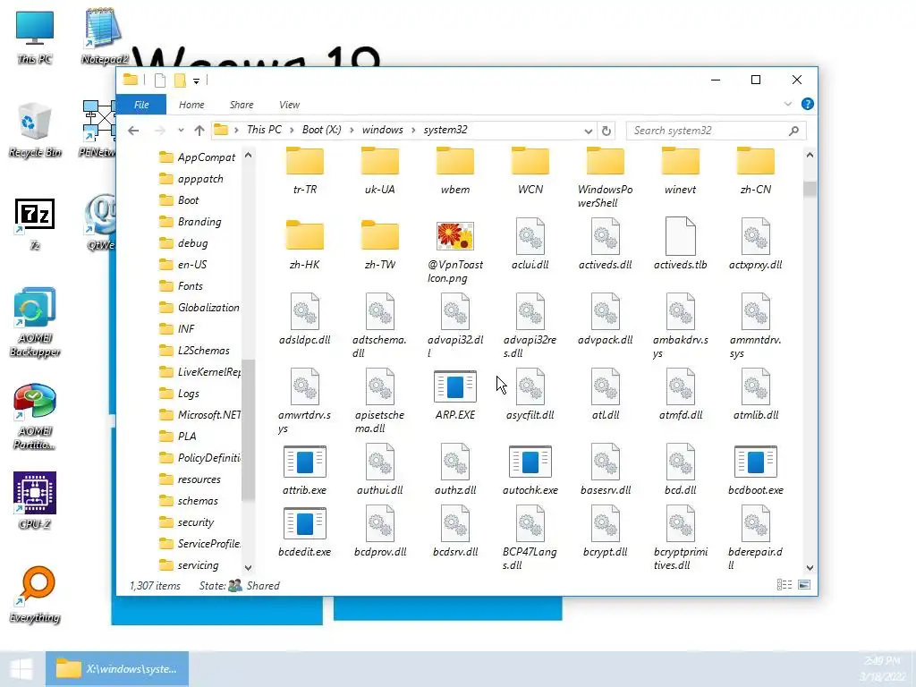Navigate back with the back arrow
This screenshot has width=916, height=687.
(x=133, y=131)
